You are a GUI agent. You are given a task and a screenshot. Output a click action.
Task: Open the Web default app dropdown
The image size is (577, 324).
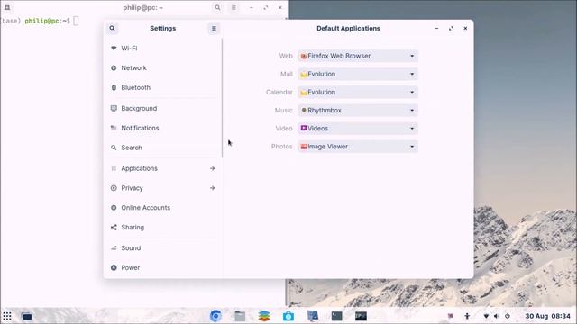358,56
